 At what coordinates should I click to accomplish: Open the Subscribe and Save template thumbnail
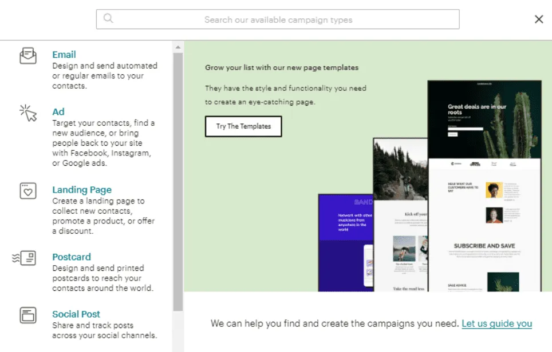[484, 229]
